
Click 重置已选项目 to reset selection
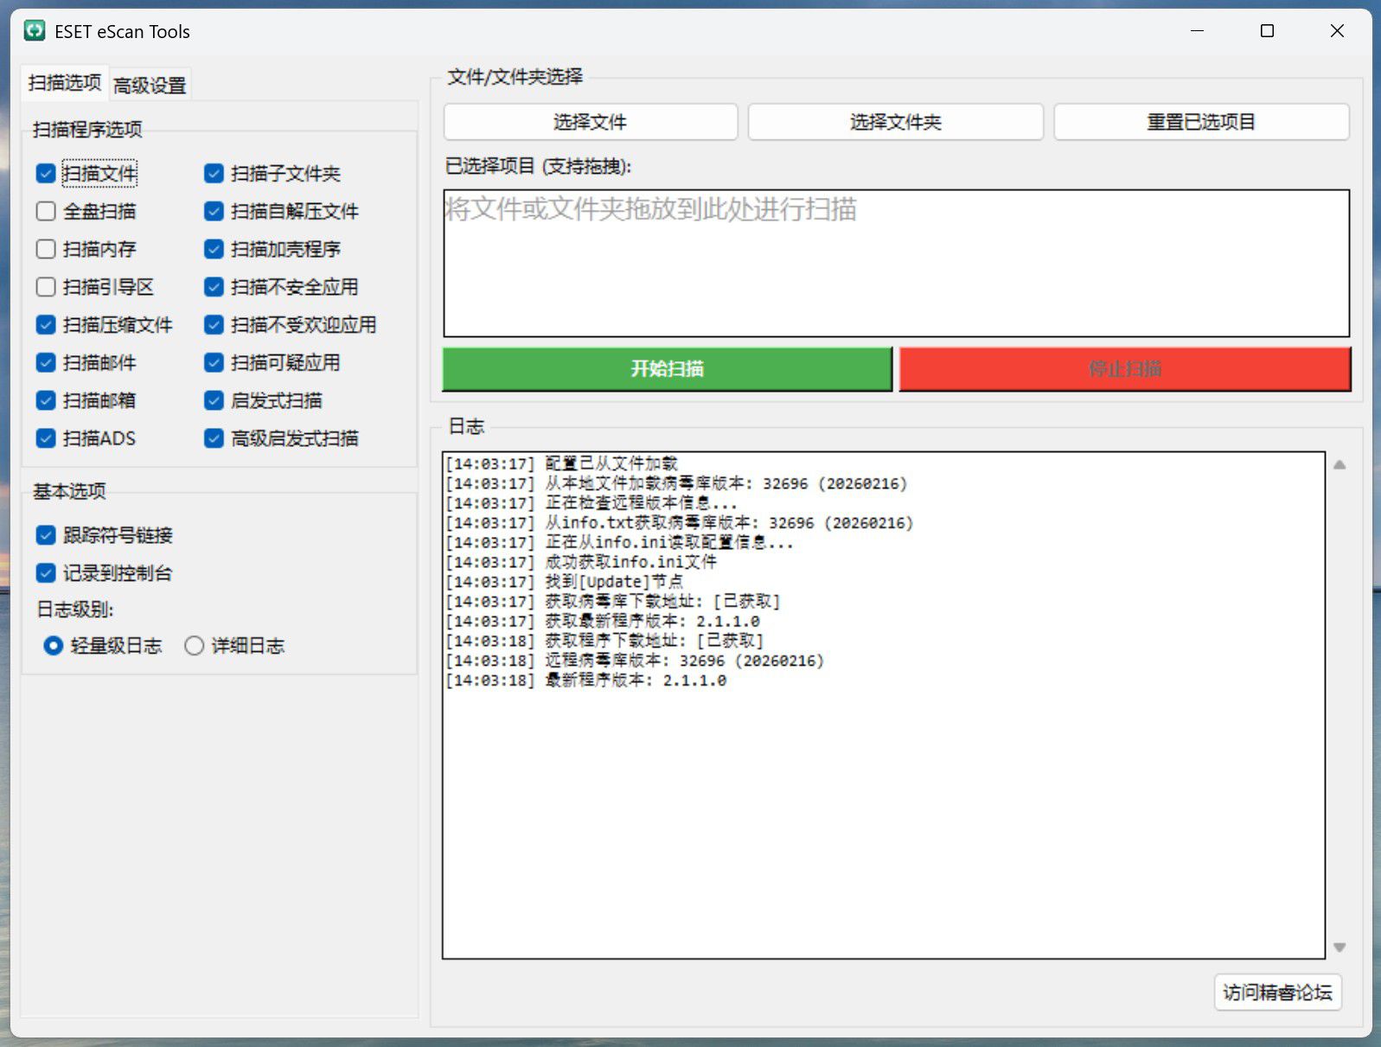[x=1200, y=122]
